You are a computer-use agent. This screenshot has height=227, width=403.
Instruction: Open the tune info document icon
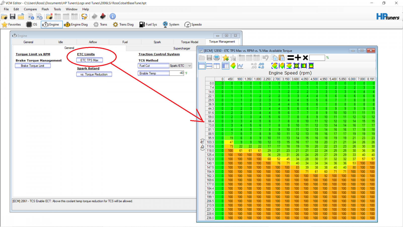point(31,17)
